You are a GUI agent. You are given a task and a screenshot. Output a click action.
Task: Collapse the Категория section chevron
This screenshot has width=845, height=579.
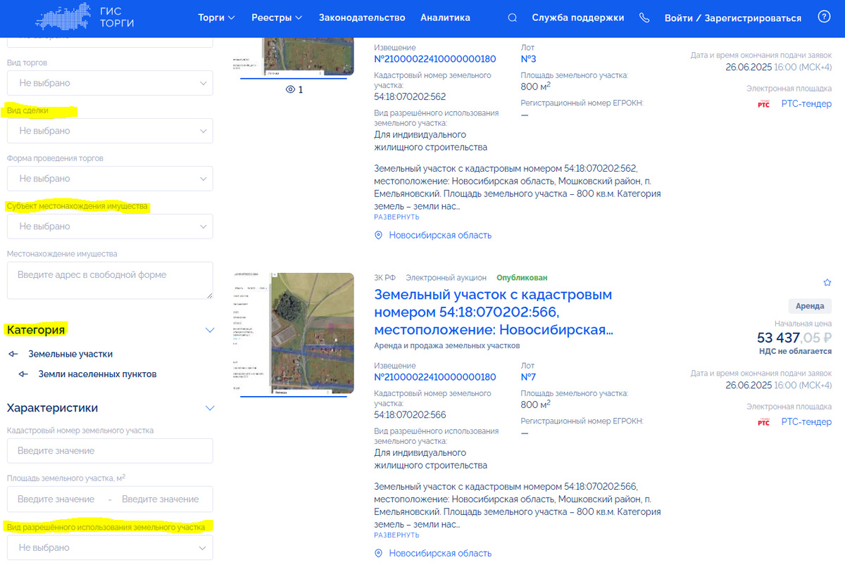coord(209,330)
